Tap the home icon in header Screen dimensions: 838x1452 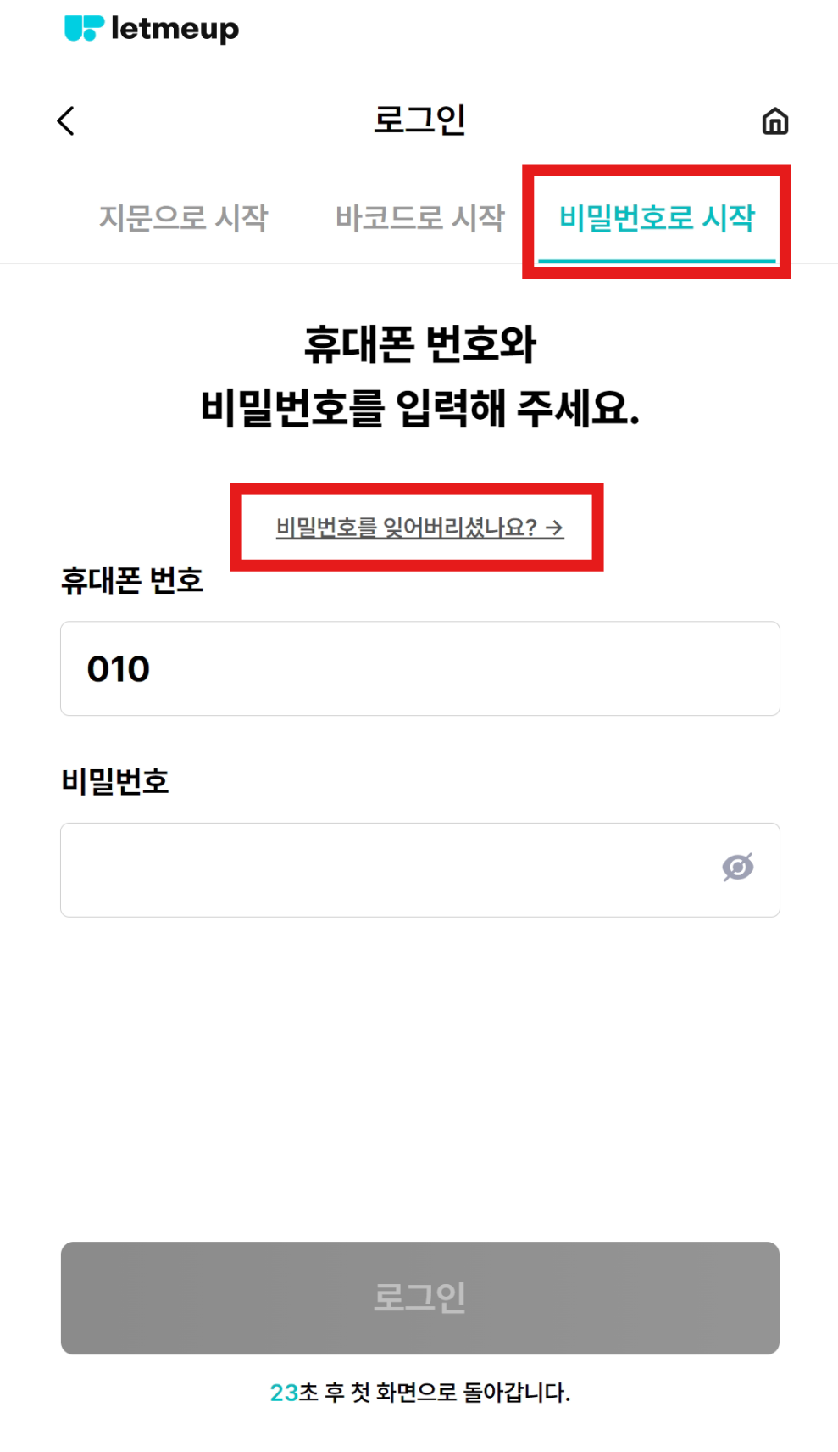(774, 121)
